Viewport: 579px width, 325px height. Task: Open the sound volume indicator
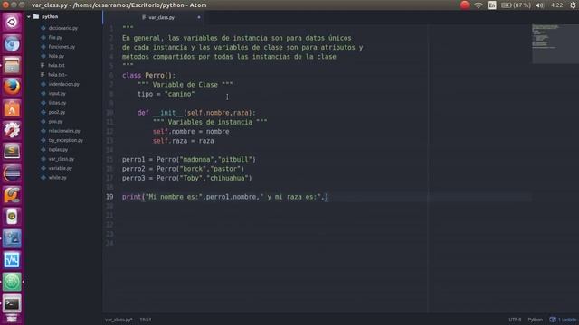pyautogui.click(x=539, y=5)
